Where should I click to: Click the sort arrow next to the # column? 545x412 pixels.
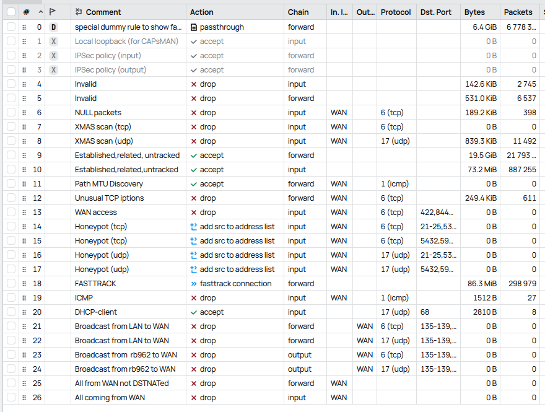click(x=40, y=12)
